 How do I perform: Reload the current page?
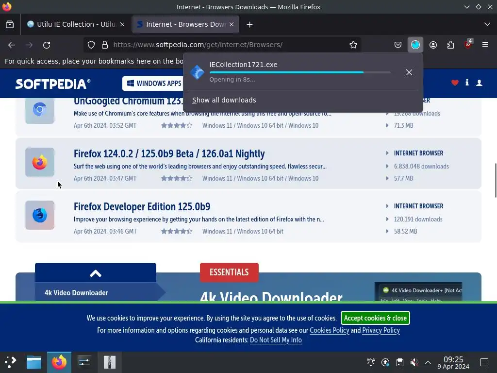(47, 45)
